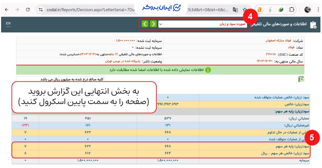Click cell ۸ in net EPS row
The height and width of the screenshot is (168, 322).
(x=25, y=153)
